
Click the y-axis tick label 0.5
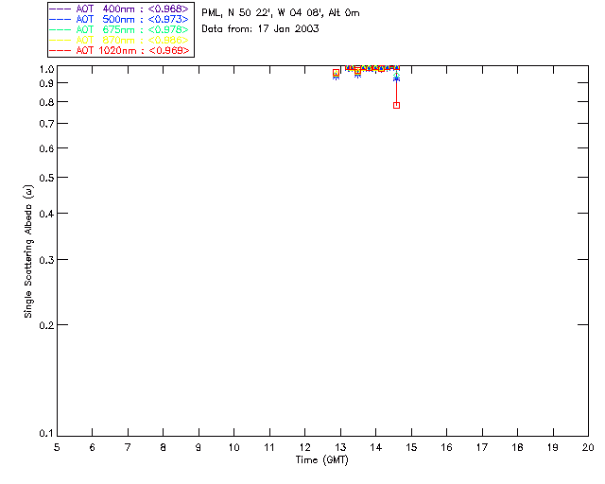(46, 178)
